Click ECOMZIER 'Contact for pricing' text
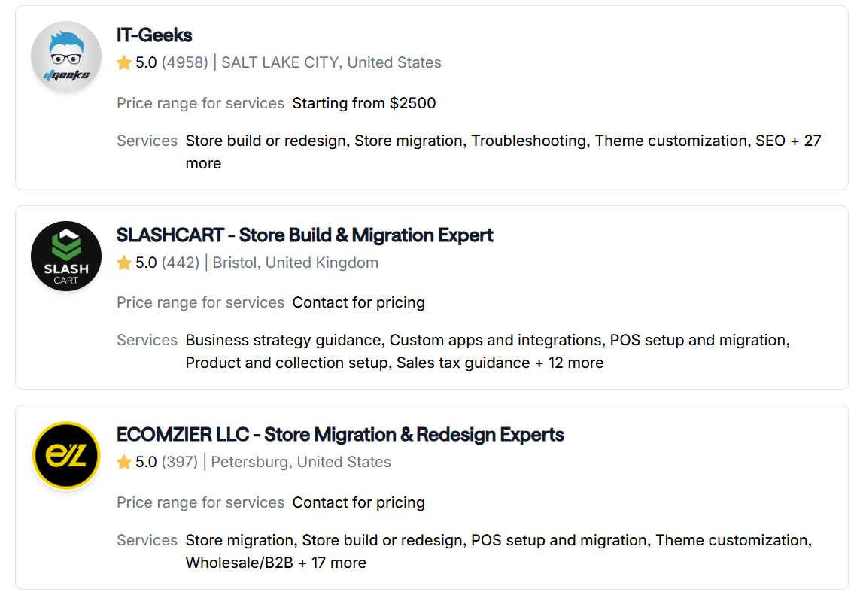The height and width of the screenshot is (601, 857). 359,502
